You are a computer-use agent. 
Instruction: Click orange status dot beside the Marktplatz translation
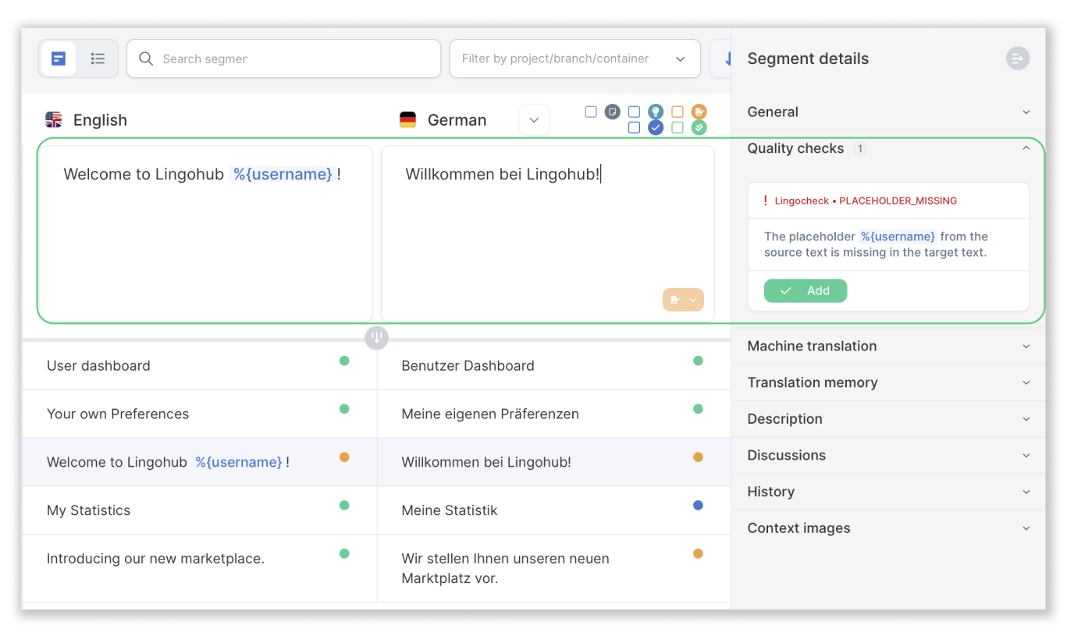click(x=698, y=553)
